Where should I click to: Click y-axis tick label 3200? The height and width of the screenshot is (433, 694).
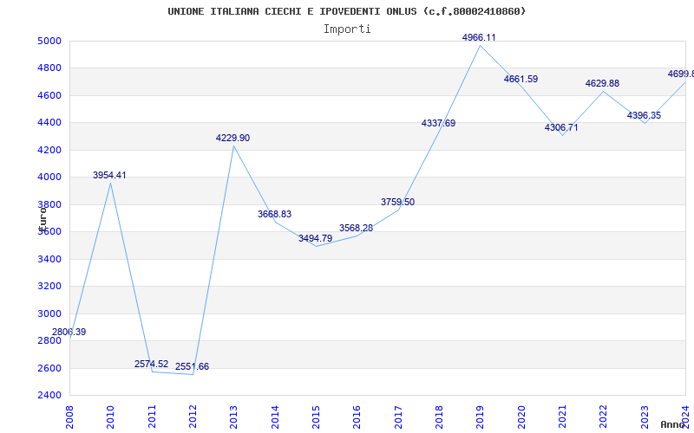[x=49, y=287]
